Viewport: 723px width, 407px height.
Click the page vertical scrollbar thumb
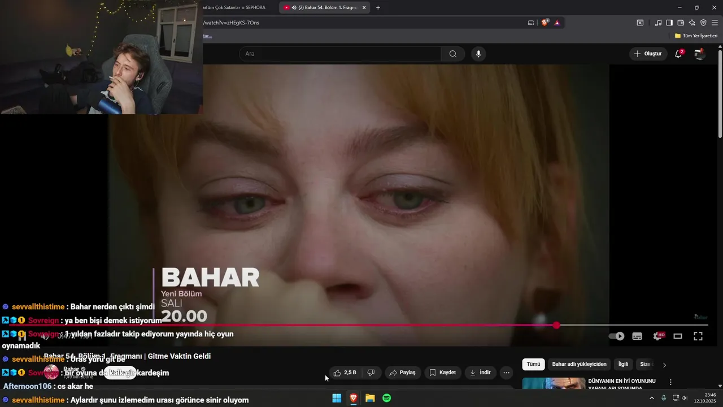coord(720,93)
